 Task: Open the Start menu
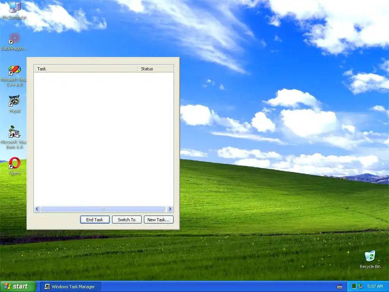click(18, 287)
